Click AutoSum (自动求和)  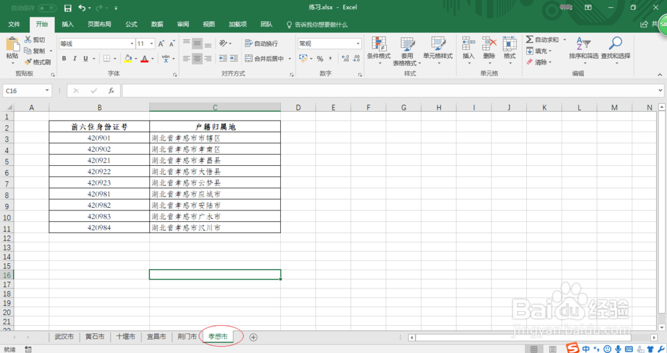(x=542, y=39)
